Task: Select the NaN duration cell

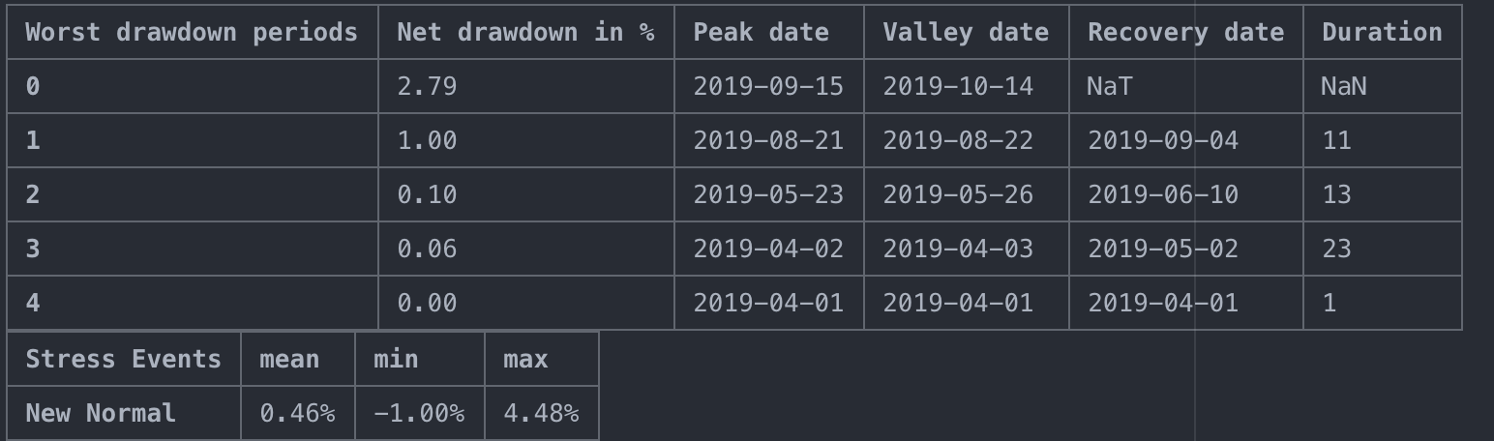Action: click(x=1382, y=86)
